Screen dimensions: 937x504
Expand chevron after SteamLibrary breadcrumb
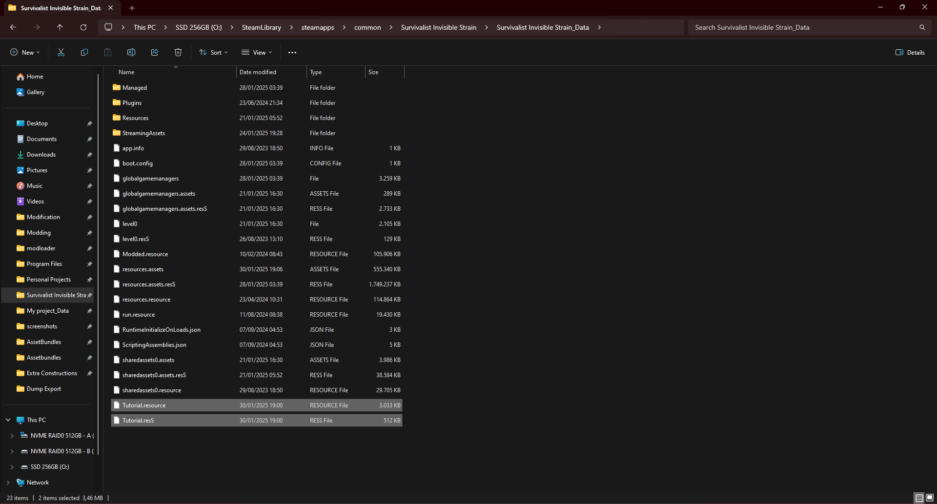(291, 27)
